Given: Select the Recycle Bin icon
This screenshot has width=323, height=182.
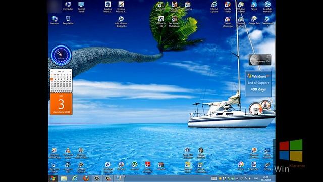Looking at the screenshot, I should (x=68, y=20).
